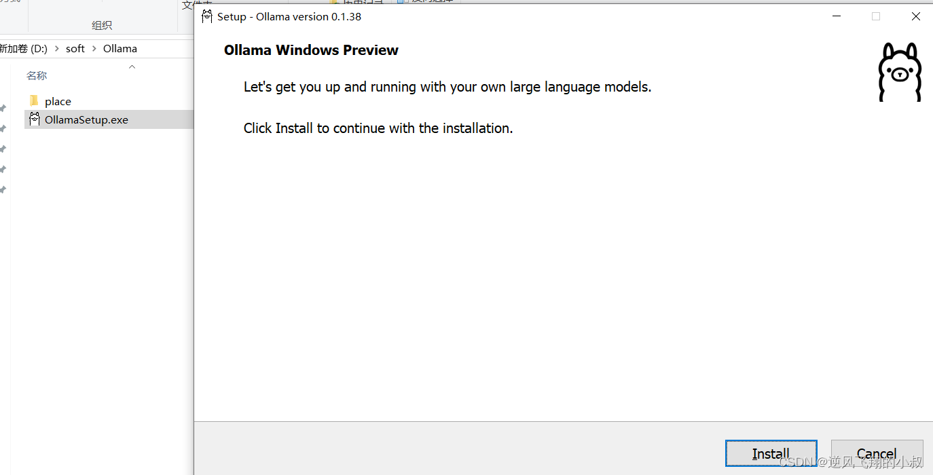Screen dimensions: 933x475
Task: Open the Ollama breadcrumb in address bar
Action: pos(120,49)
